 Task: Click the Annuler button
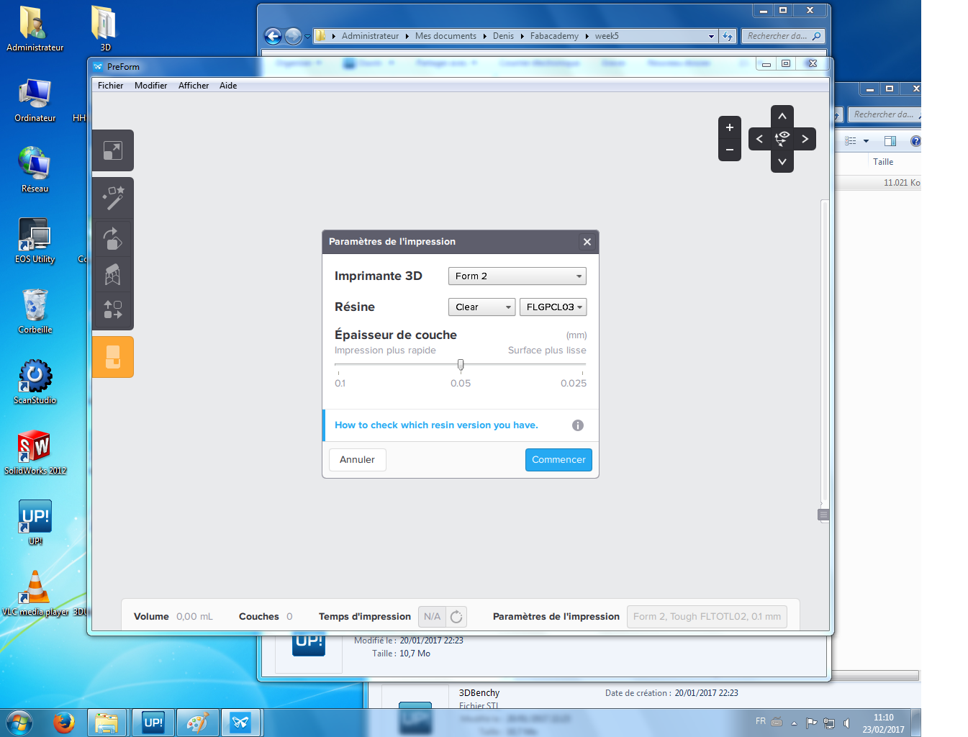(358, 460)
